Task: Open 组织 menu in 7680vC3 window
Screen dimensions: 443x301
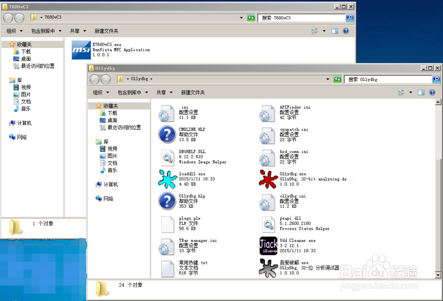Action: coord(15,31)
